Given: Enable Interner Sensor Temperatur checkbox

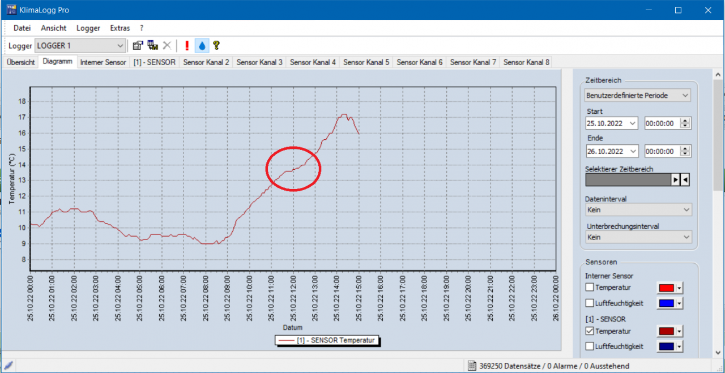Looking at the screenshot, I should click(x=590, y=288).
